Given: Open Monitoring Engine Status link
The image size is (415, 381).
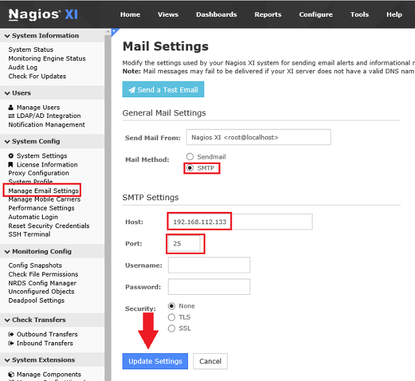Looking at the screenshot, I should [x=47, y=58].
